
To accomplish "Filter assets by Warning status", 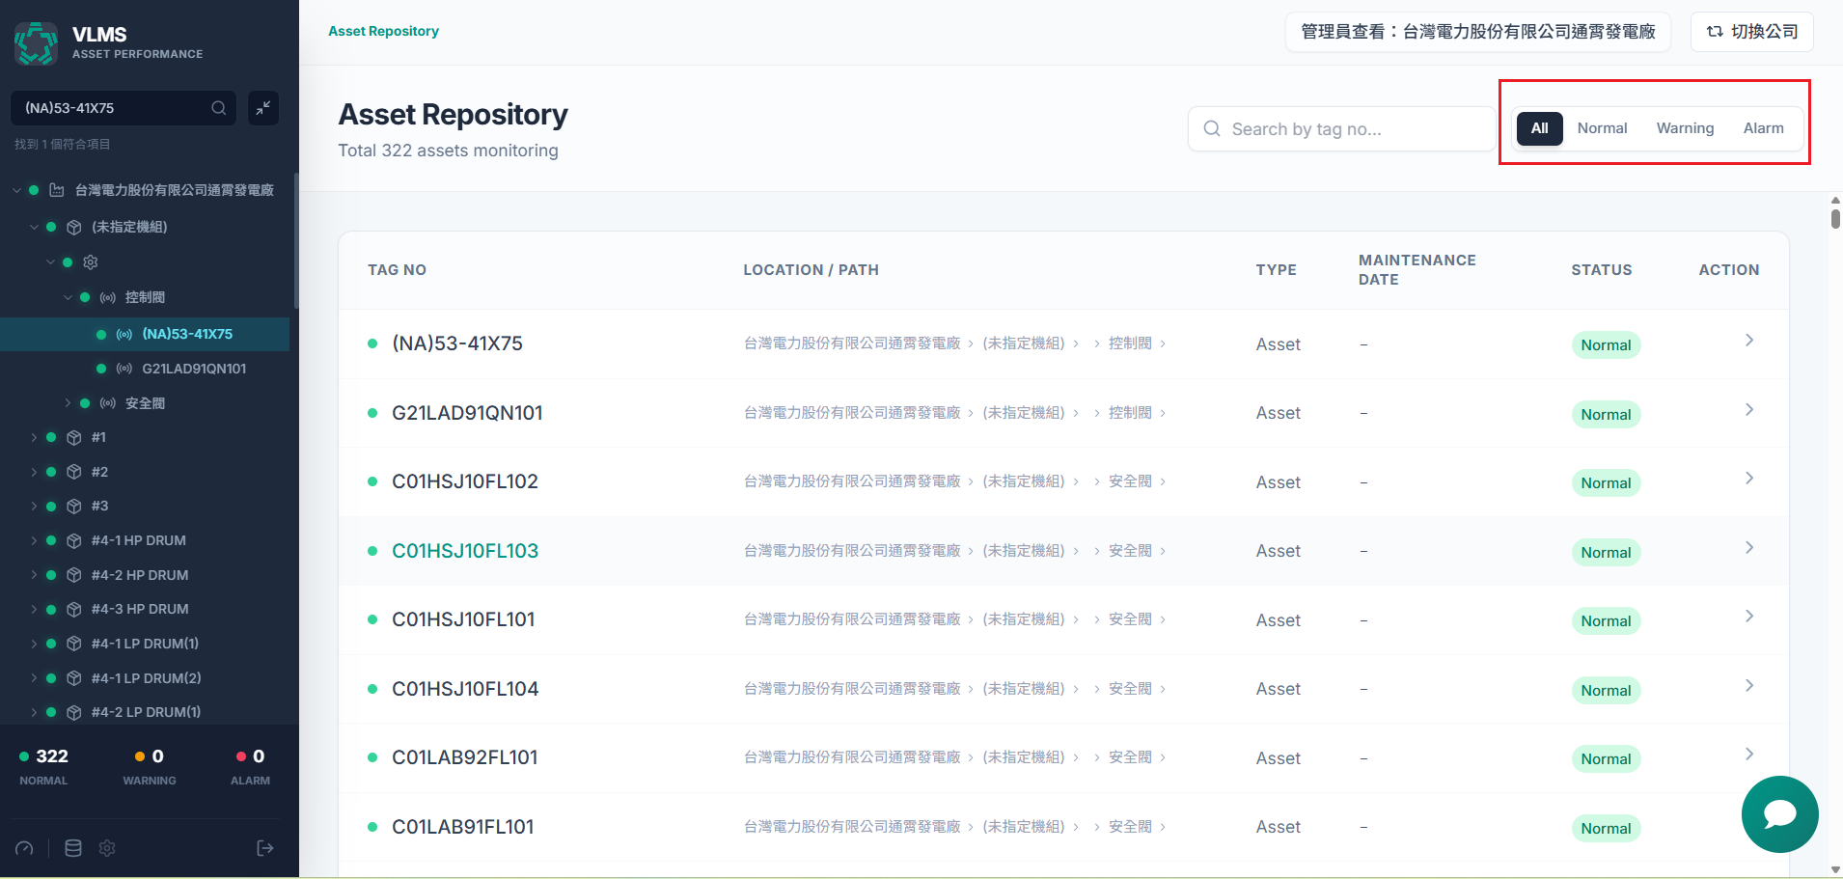I will pos(1685,128).
